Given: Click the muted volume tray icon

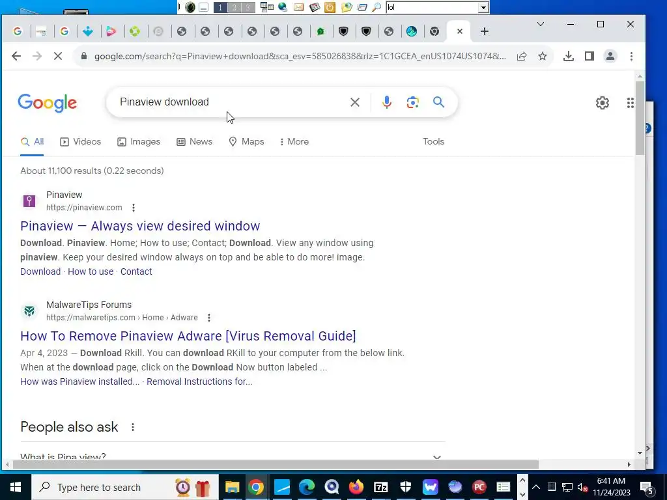Looking at the screenshot, I should [x=582, y=487].
